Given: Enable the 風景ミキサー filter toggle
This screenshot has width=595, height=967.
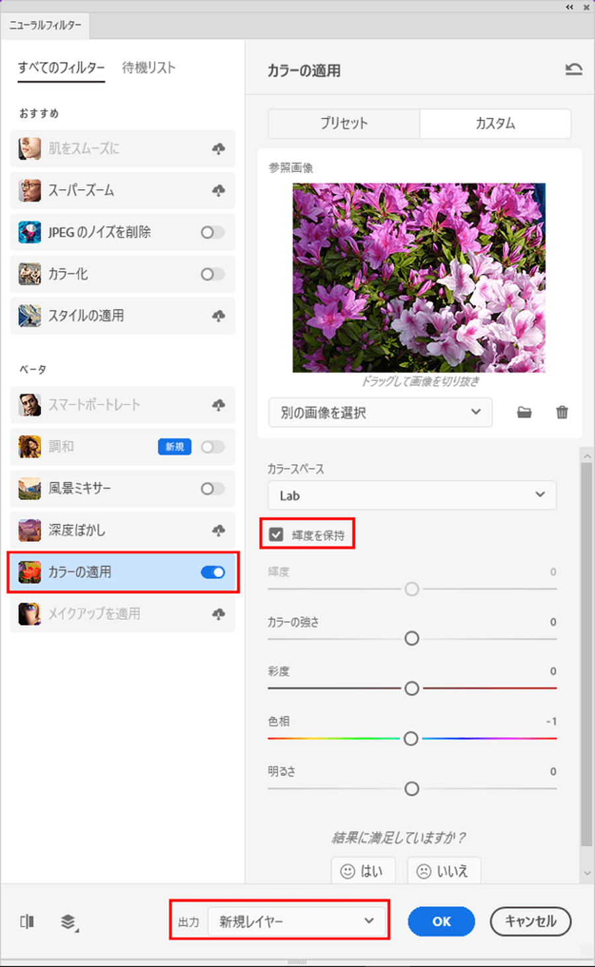Looking at the screenshot, I should [213, 489].
